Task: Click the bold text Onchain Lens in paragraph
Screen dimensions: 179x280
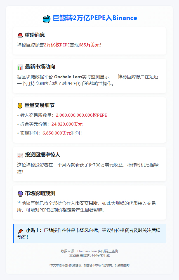Action: coord(68,77)
